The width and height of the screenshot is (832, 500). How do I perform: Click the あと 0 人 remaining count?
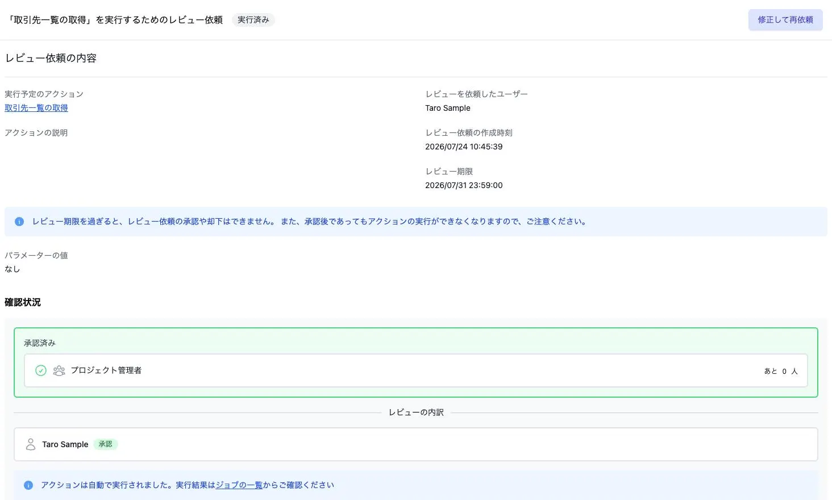click(781, 371)
